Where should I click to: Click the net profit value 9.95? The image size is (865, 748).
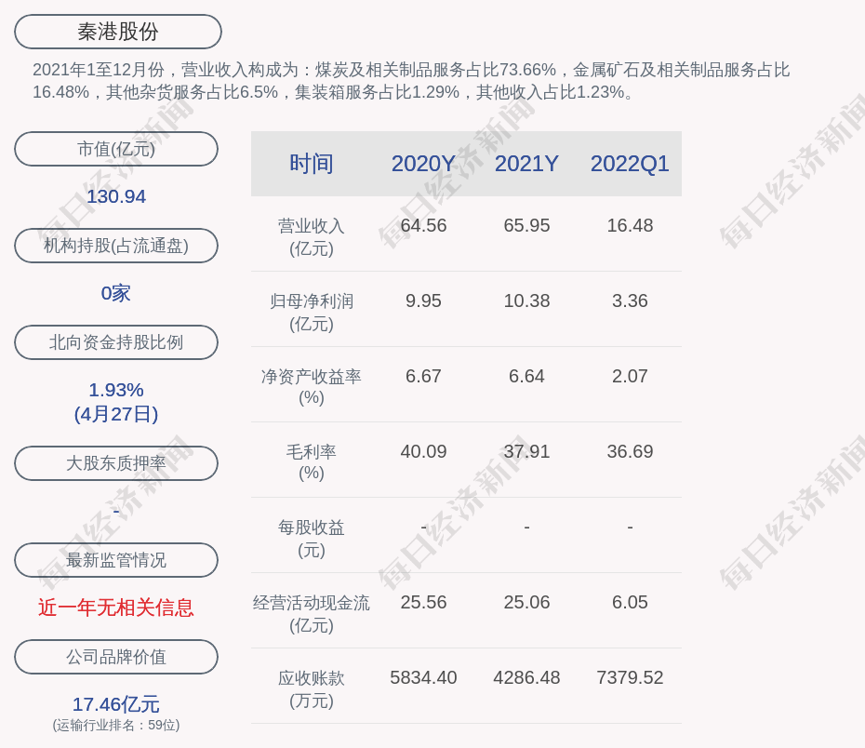coord(423,301)
